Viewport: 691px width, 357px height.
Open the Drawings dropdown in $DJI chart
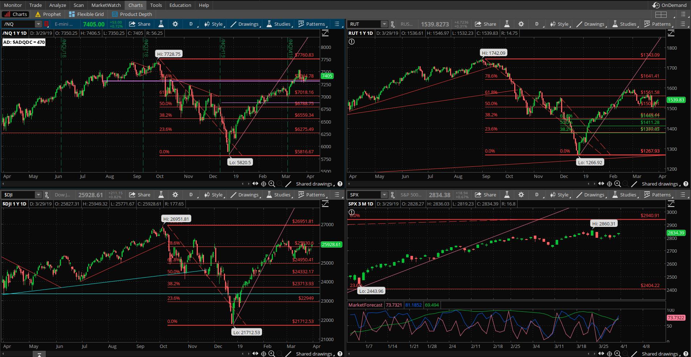click(x=245, y=195)
